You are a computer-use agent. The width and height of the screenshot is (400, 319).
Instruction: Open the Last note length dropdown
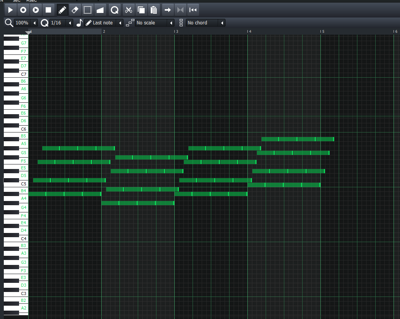104,23
